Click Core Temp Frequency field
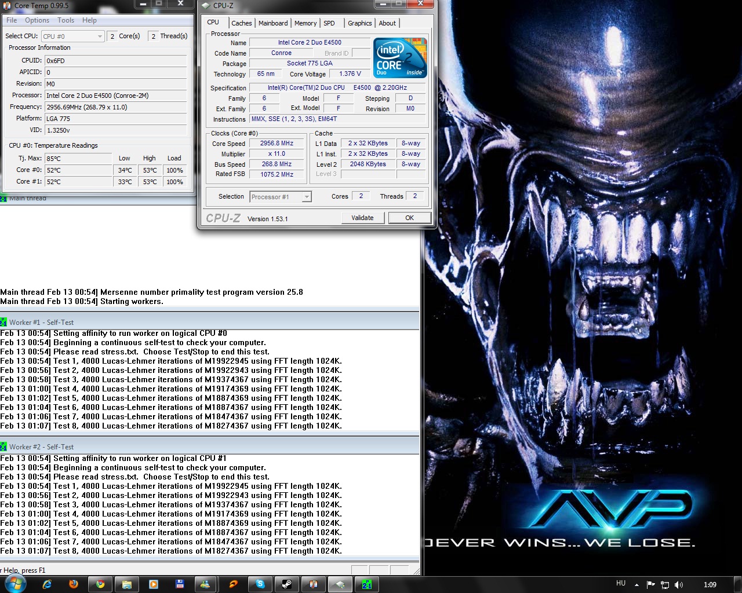Image resolution: width=742 pixels, height=593 pixels. tap(115, 107)
